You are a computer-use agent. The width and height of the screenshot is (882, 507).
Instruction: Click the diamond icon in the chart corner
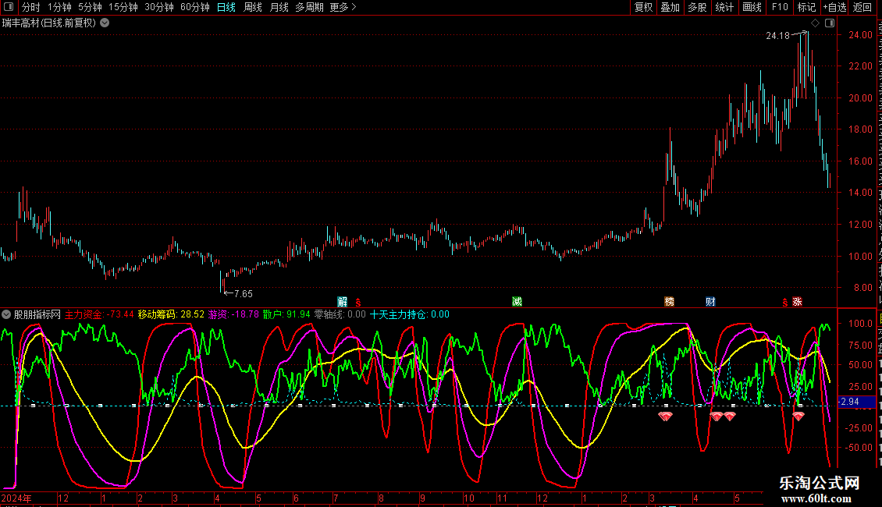click(x=815, y=23)
